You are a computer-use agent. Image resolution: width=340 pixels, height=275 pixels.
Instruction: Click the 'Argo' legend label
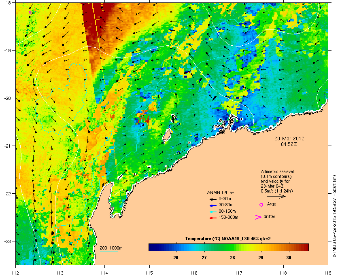pos(272,204)
